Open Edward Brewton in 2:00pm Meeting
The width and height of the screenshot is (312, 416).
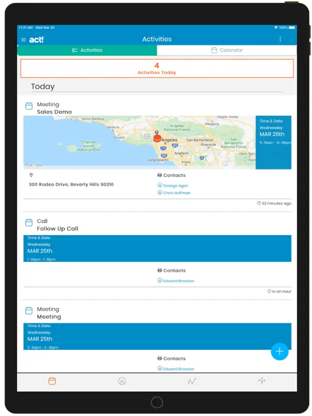[x=176, y=369]
